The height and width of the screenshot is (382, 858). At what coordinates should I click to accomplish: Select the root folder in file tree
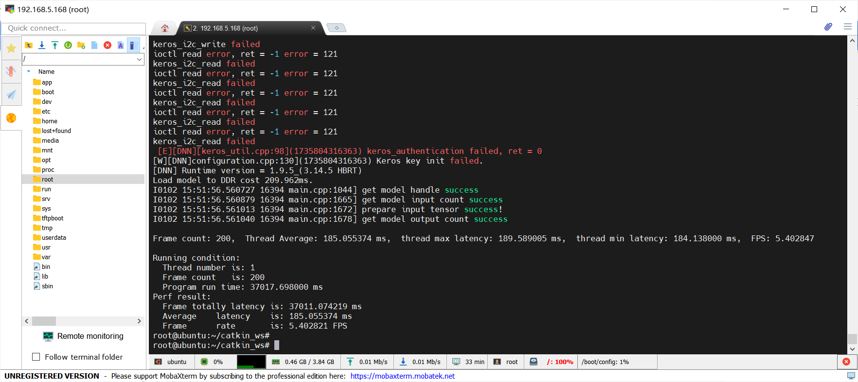pos(47,179)
